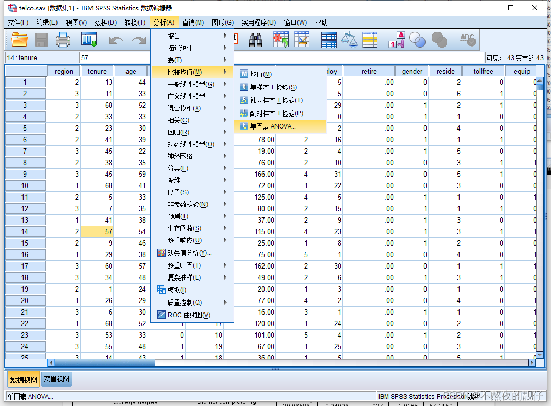Click the Undo arrow icon

[x=116, y=40]
